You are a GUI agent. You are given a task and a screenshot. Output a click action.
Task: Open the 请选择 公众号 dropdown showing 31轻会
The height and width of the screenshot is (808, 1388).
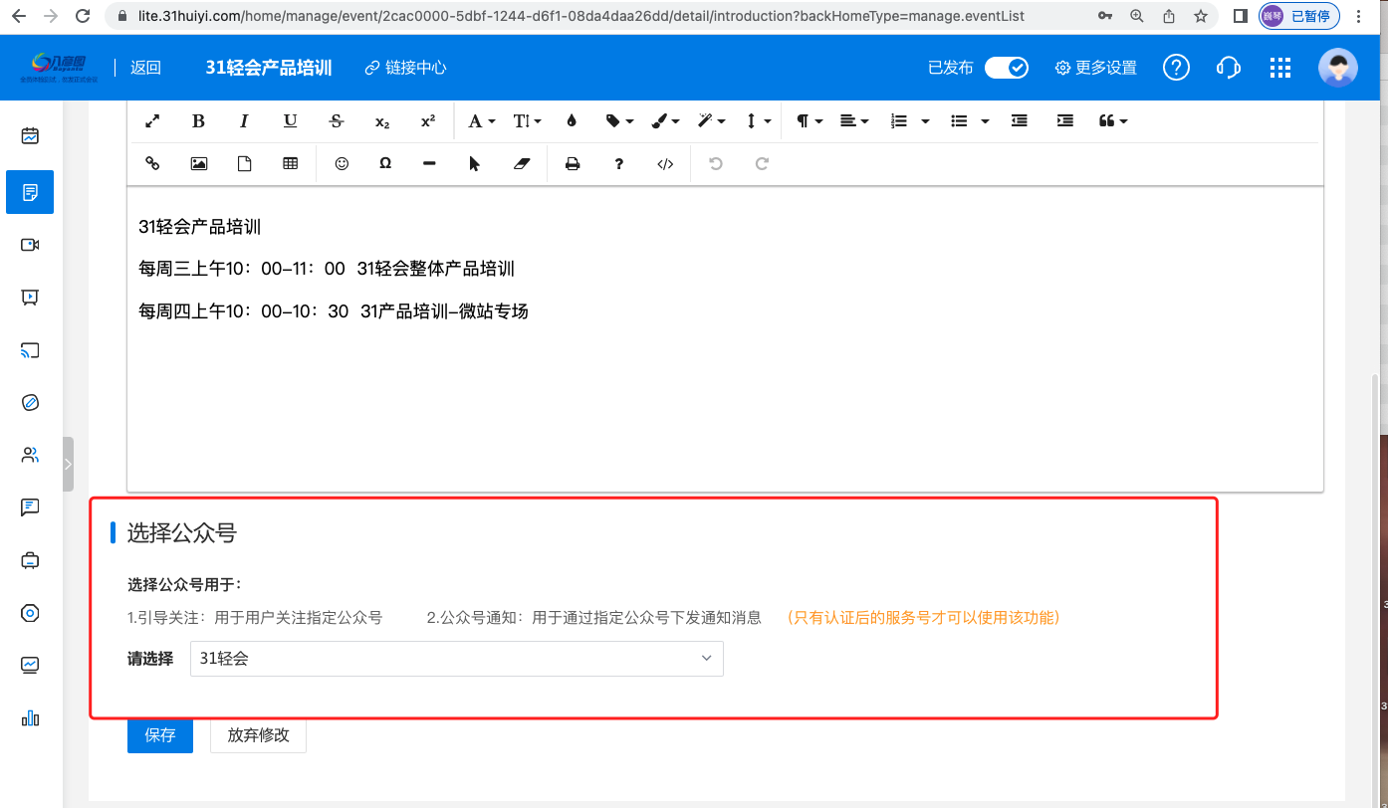[457, 659]
